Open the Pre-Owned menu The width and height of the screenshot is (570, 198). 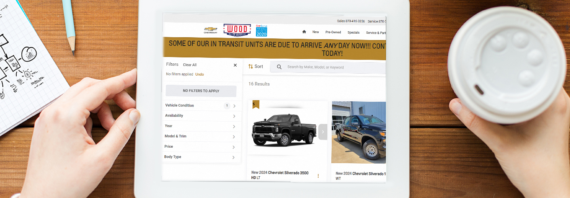pyautogui.click(x=333, y=32)
